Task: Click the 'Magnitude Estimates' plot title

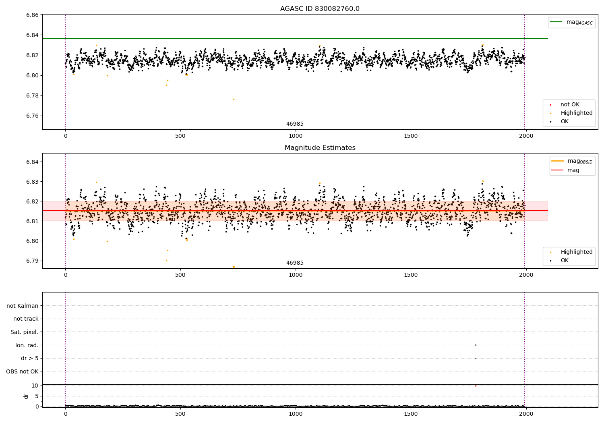Action: point(320,148)
